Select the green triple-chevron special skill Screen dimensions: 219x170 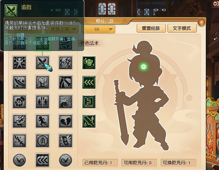(89, 82)
